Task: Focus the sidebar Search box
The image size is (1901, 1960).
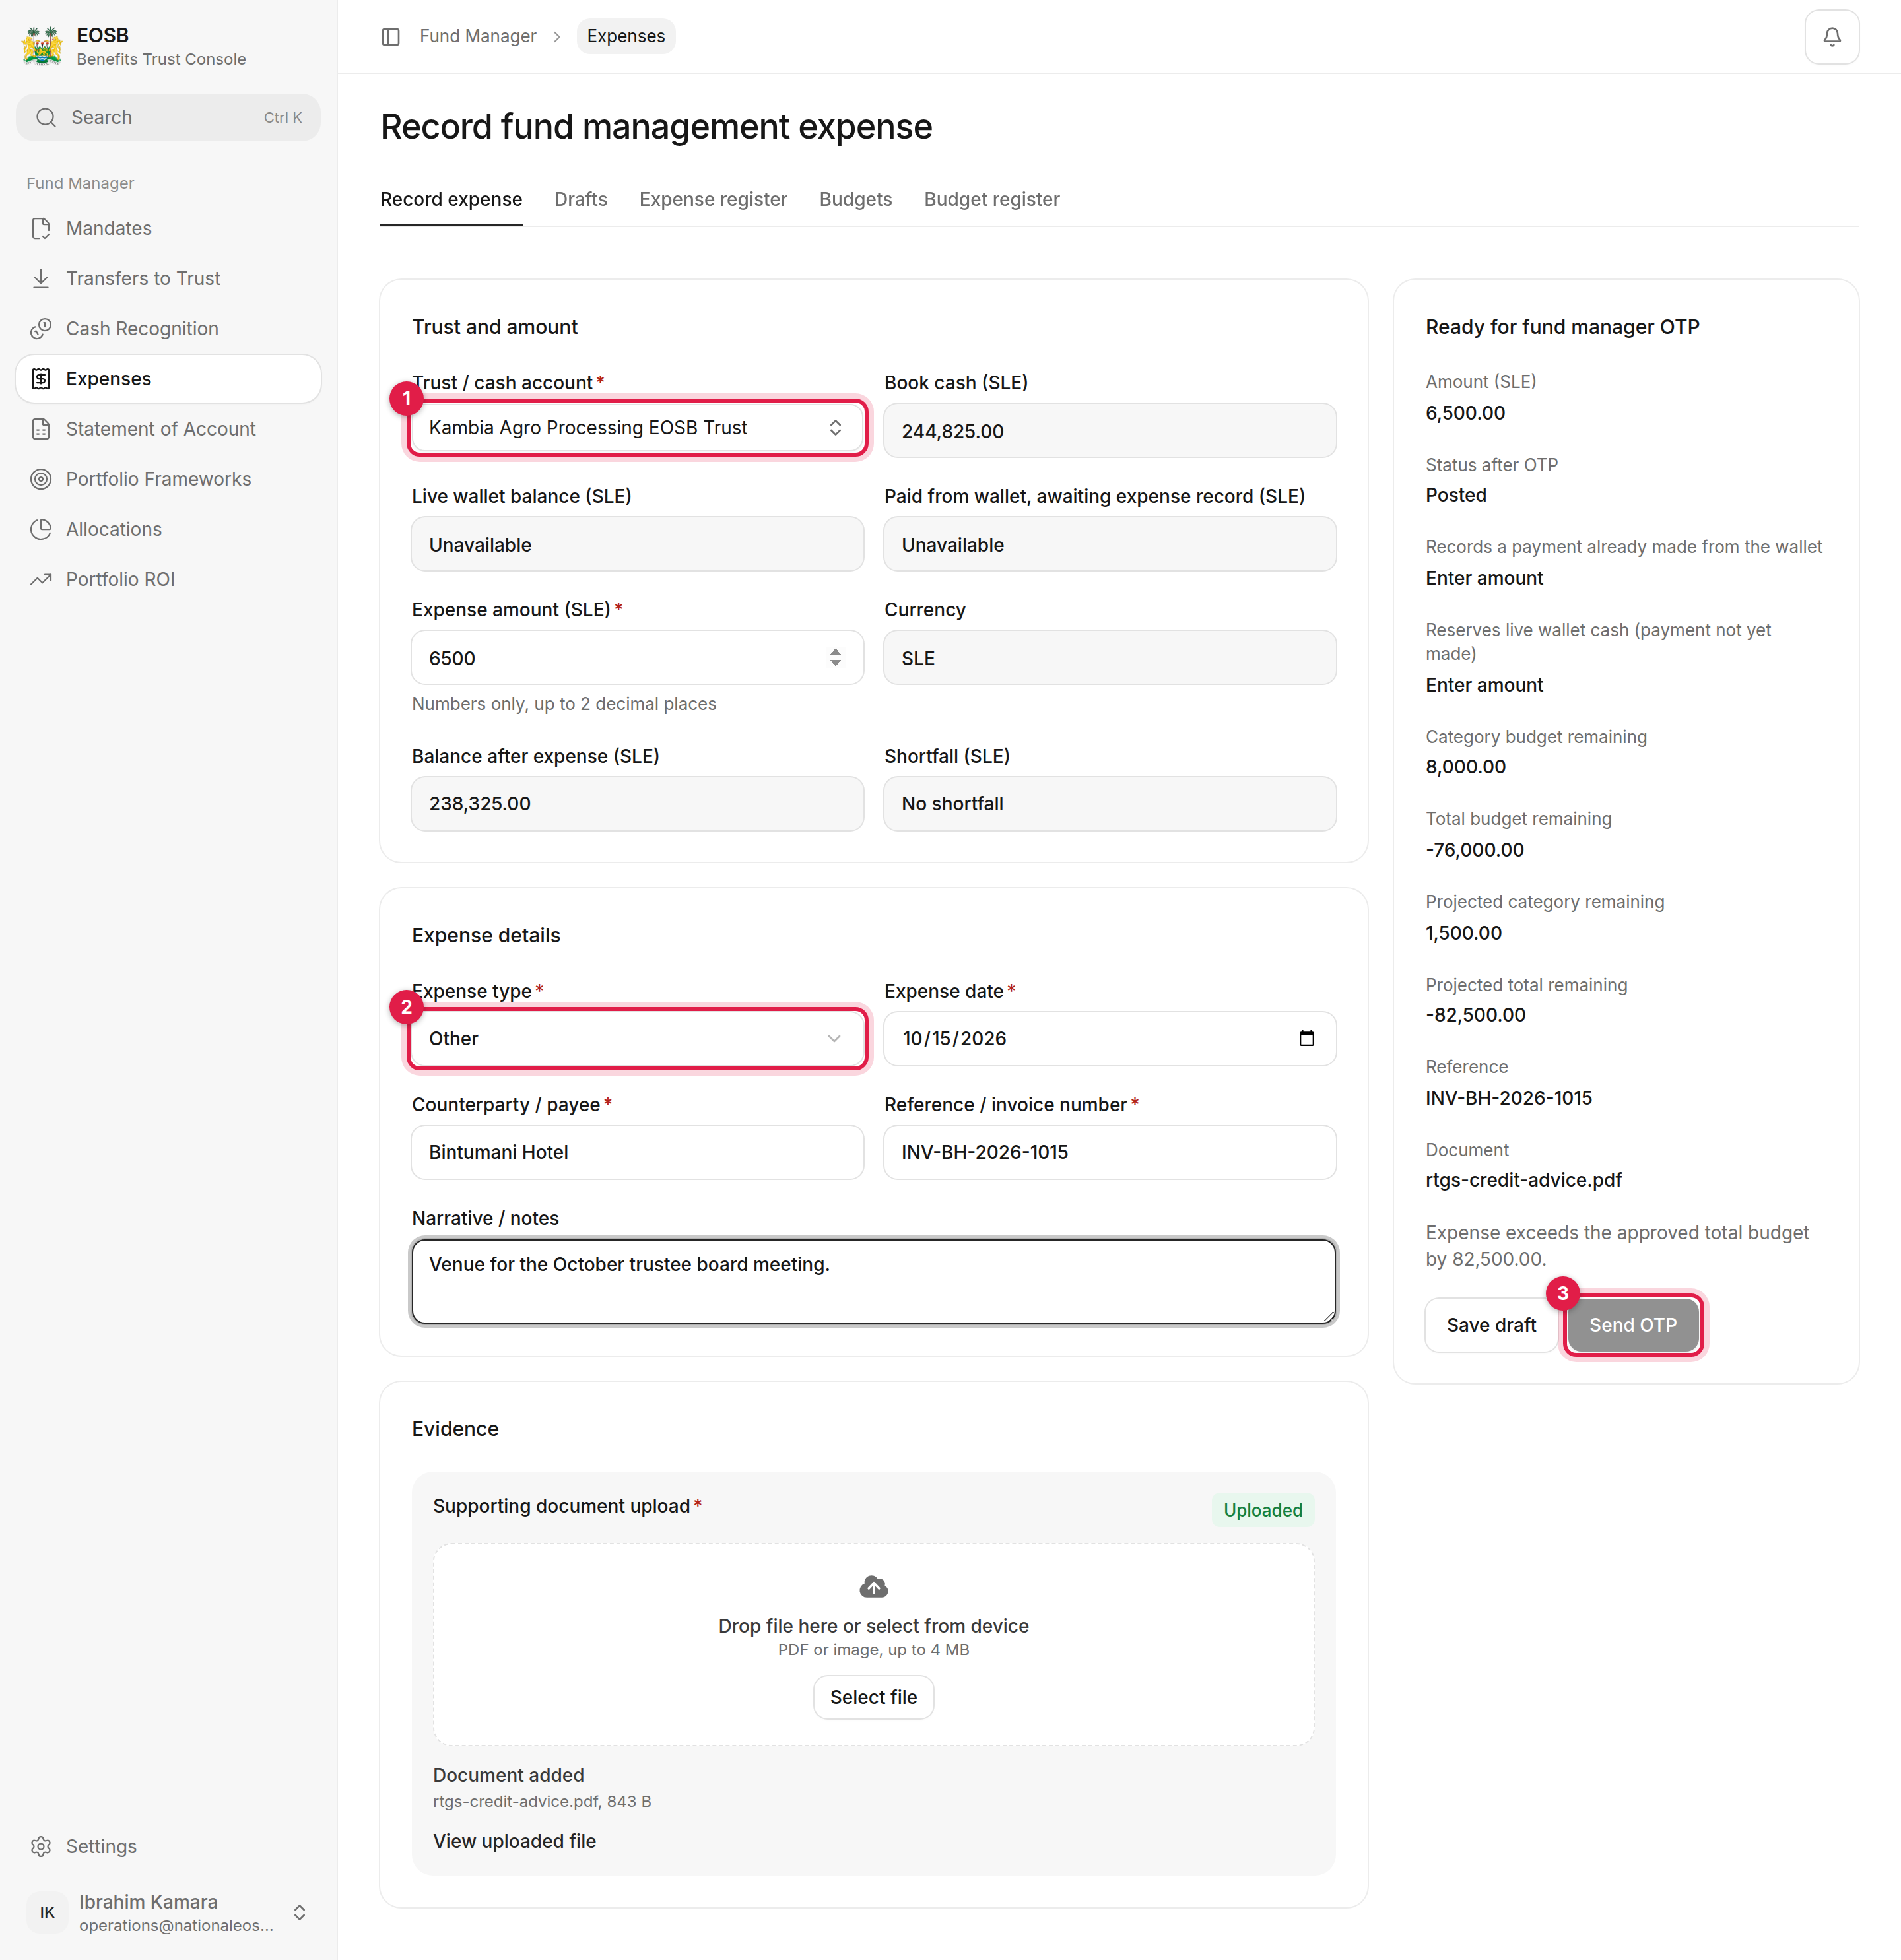Action: pyautogui.click(x=168, y=118)
